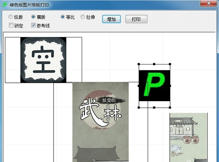Click top-middle resize handle of P image
This screenshot has height=162, width=219.
pos(154,64)
